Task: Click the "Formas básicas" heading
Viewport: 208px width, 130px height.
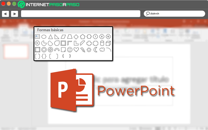Action: (x=50, y=30)
